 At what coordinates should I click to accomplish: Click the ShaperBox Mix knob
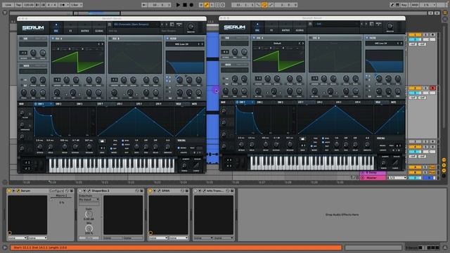click(89, 228)
